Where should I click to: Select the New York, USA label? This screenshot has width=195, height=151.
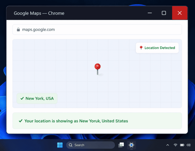point(37,98)
